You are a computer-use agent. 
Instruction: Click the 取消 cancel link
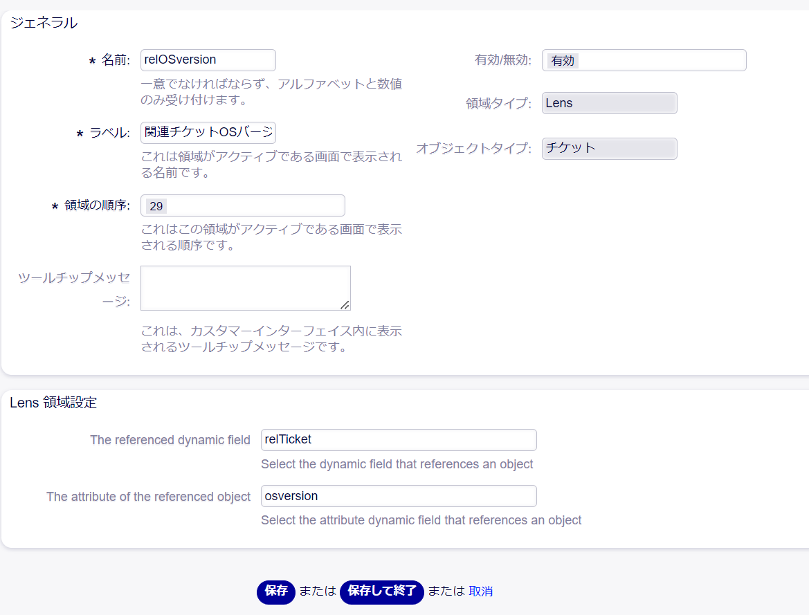click(481, 591)
